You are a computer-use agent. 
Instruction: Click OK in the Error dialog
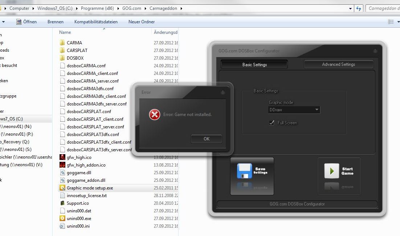coord(207,139)
